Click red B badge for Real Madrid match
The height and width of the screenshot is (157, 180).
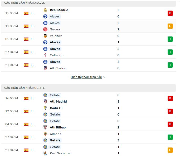pyautogui.click(x=170, y=13)
